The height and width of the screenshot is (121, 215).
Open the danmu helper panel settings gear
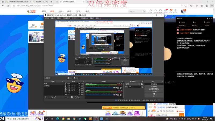tap(210, 19)
